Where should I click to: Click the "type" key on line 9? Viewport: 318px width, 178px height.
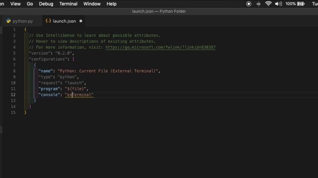click(46, 77)
